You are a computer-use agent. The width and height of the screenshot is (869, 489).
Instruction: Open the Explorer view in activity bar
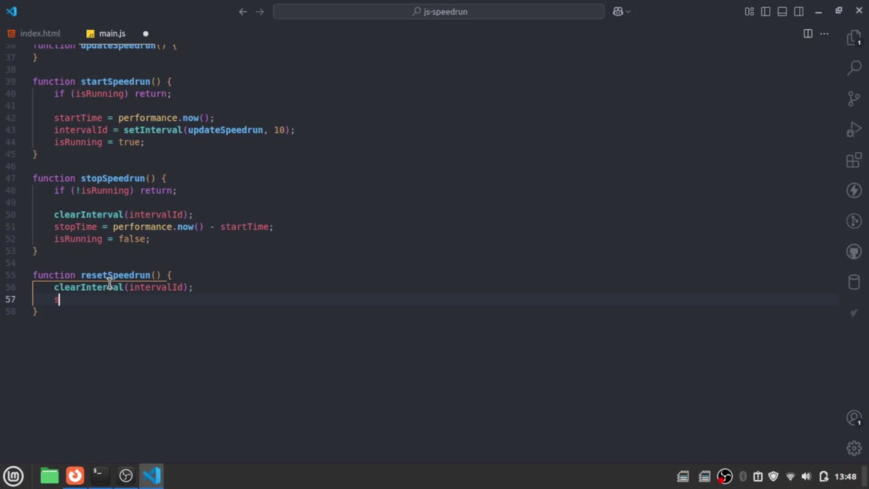[854, 39]
